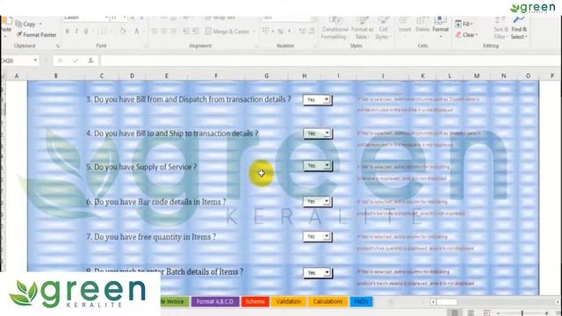Activate the Format Painter tool
The image size is (562, 316).
coord(36,35)
